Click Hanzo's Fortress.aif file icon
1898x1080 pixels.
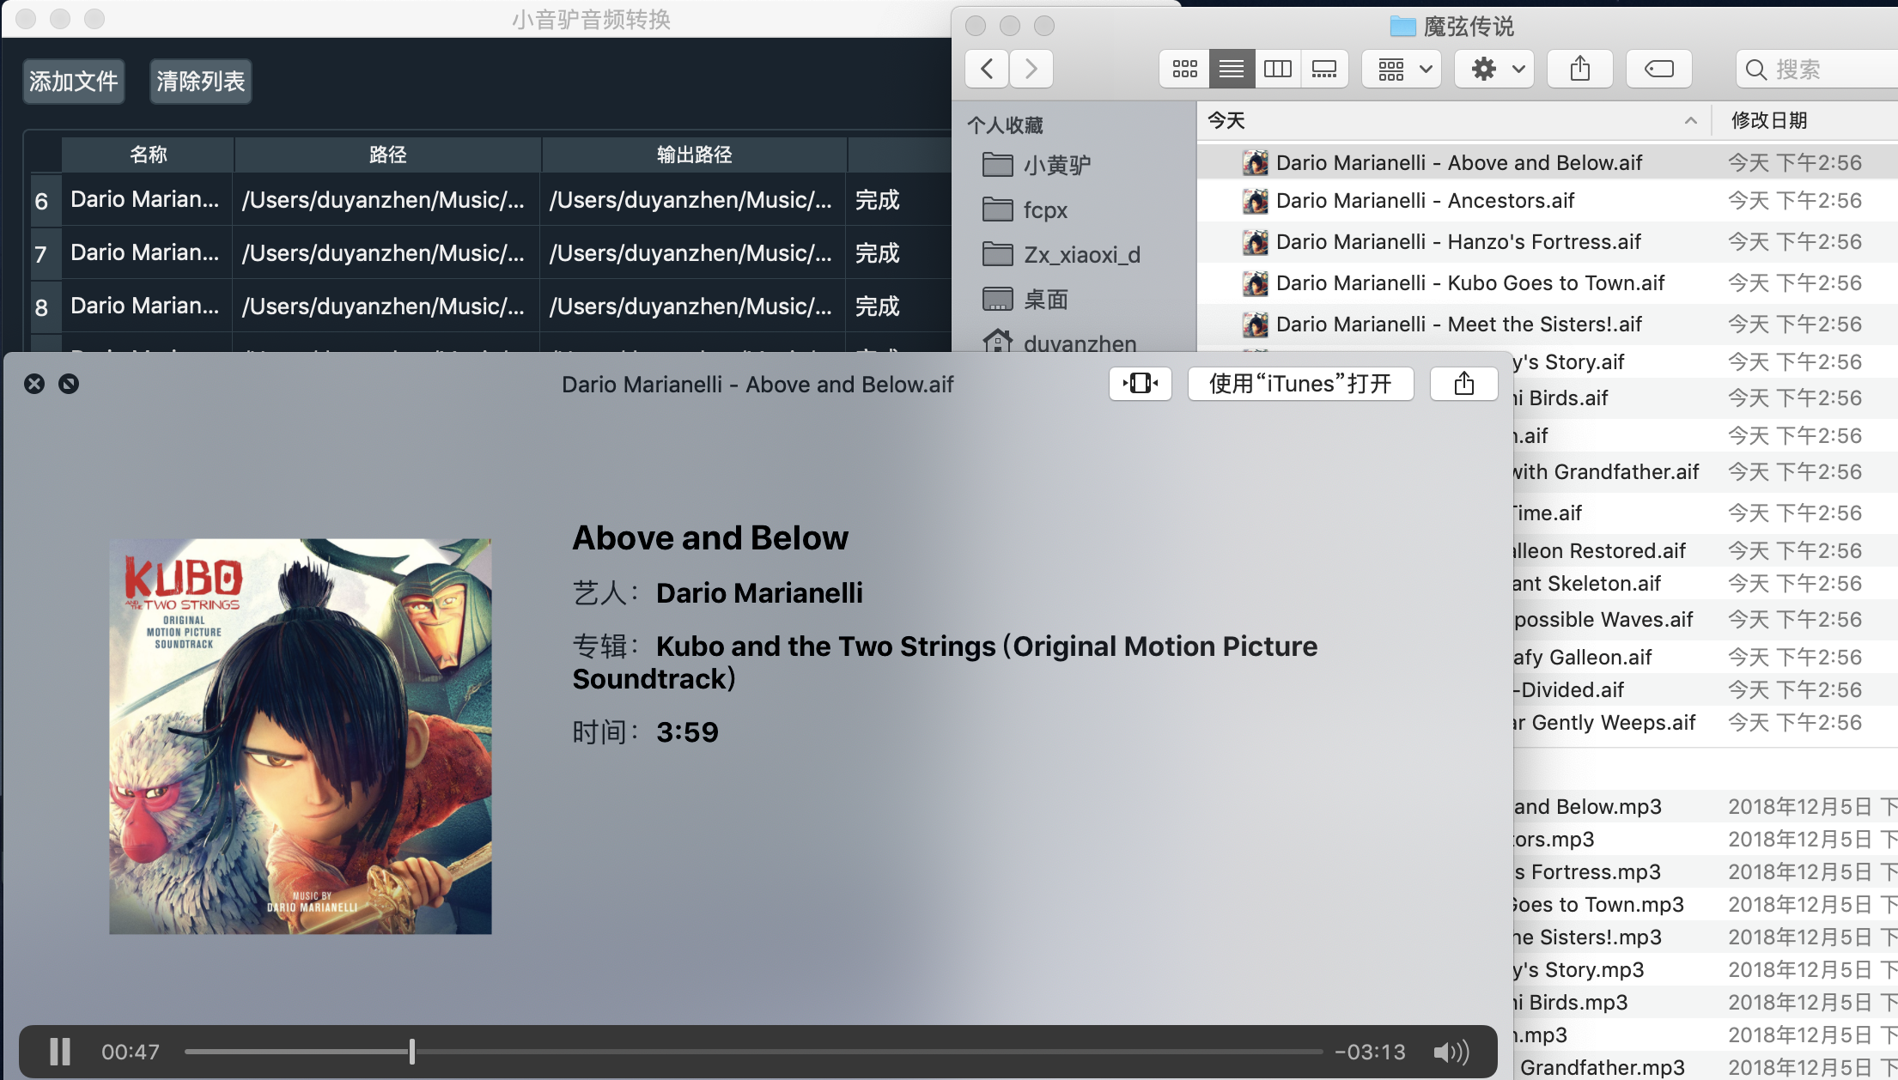[x=1256, y=242]
